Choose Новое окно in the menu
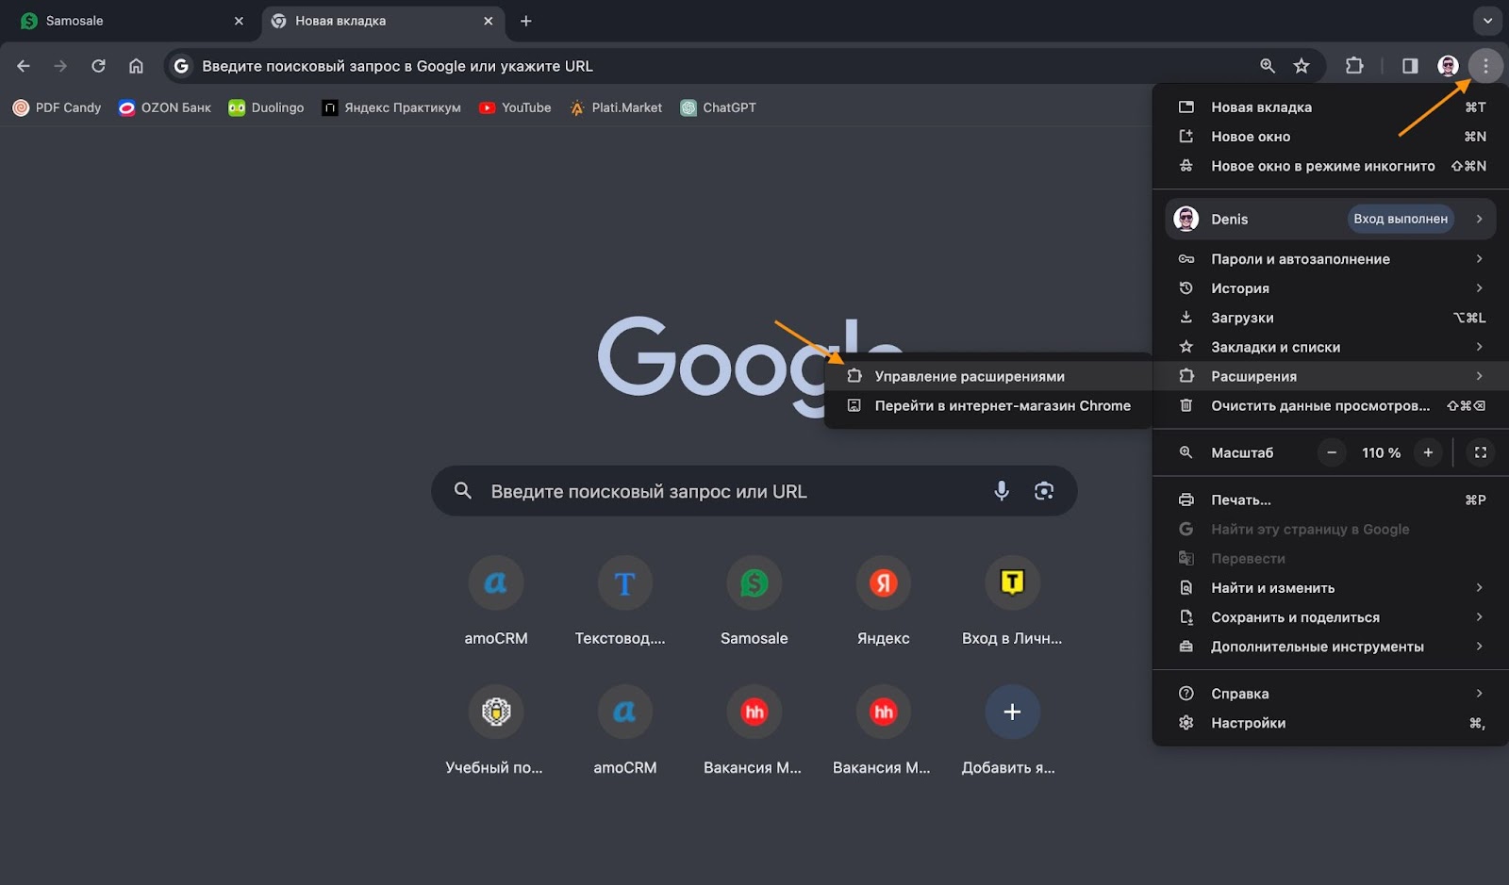1509x885 pixels. 1331,137
